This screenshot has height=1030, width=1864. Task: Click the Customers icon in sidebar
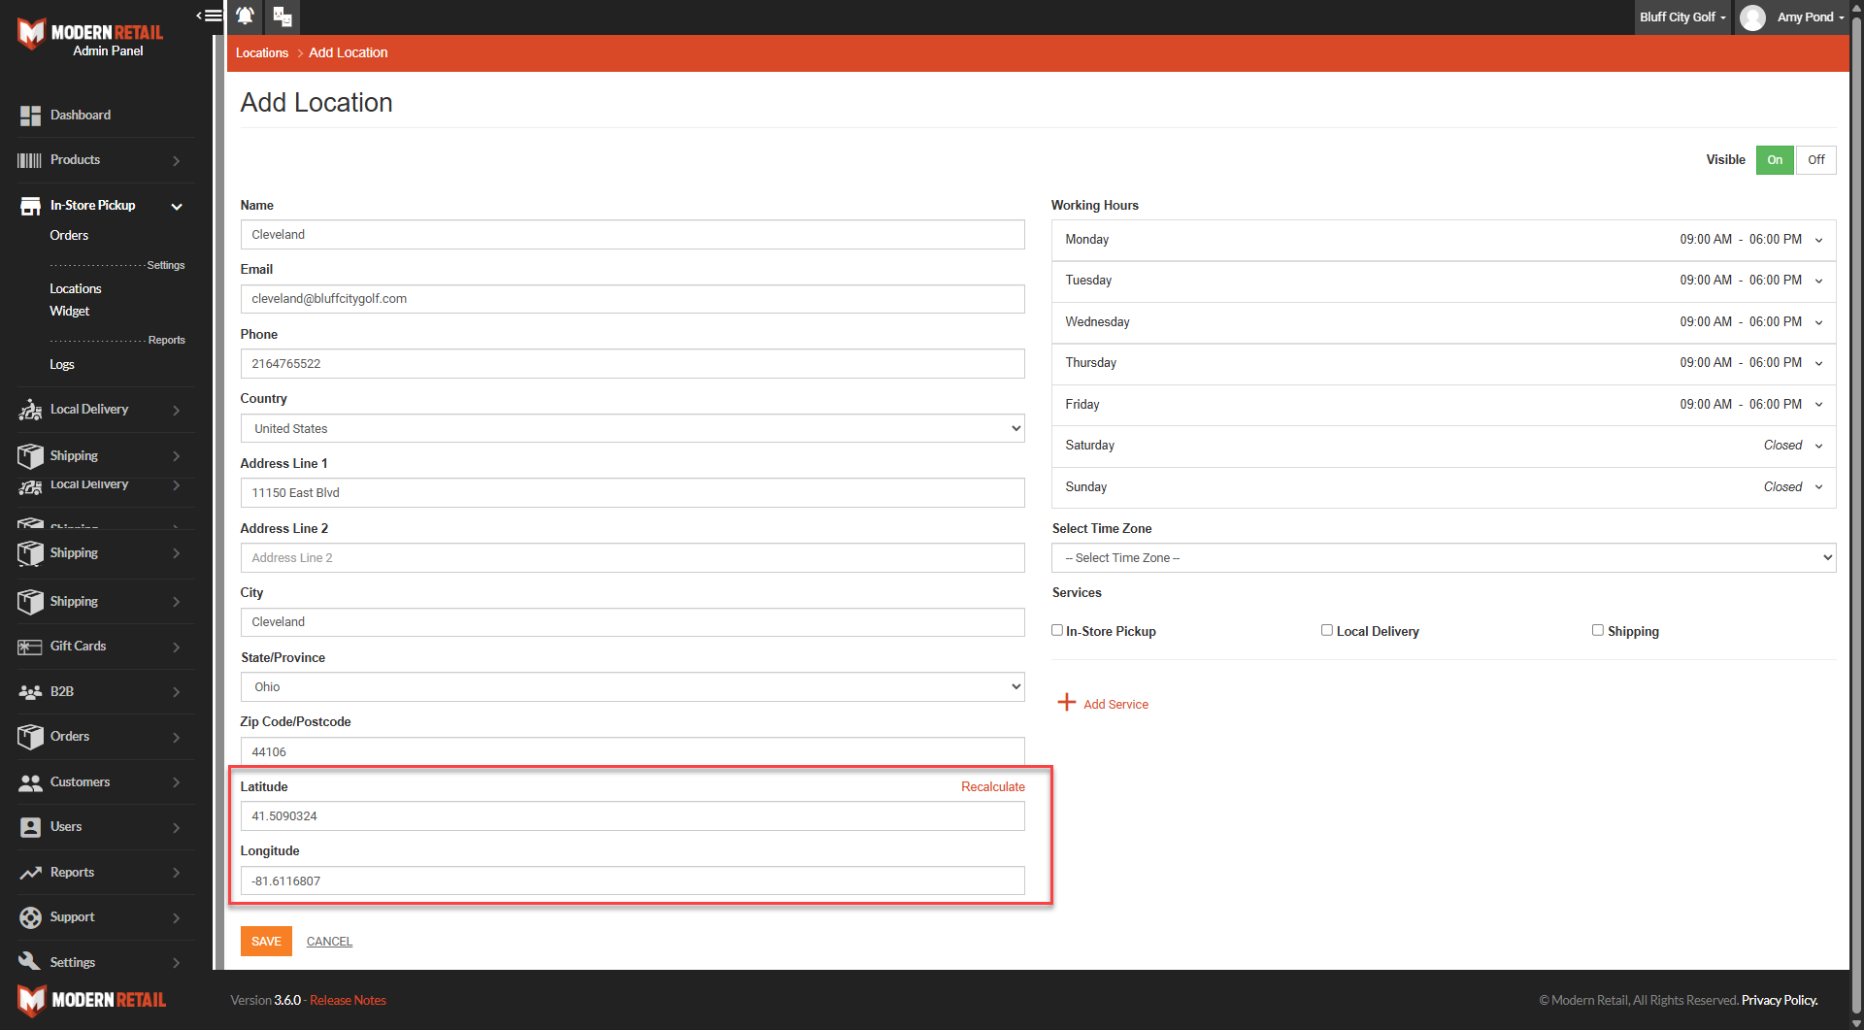pos(30,782)
